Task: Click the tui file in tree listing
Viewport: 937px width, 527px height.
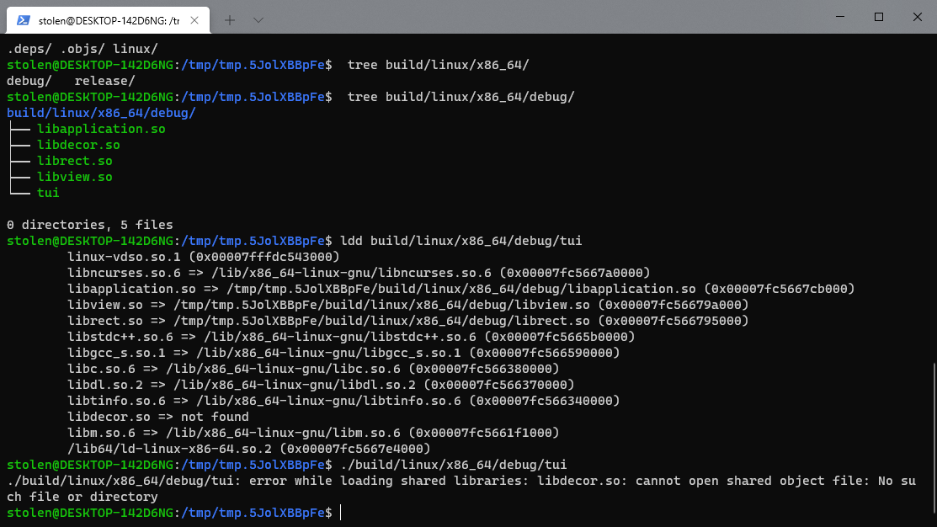Action: (48, 193)
